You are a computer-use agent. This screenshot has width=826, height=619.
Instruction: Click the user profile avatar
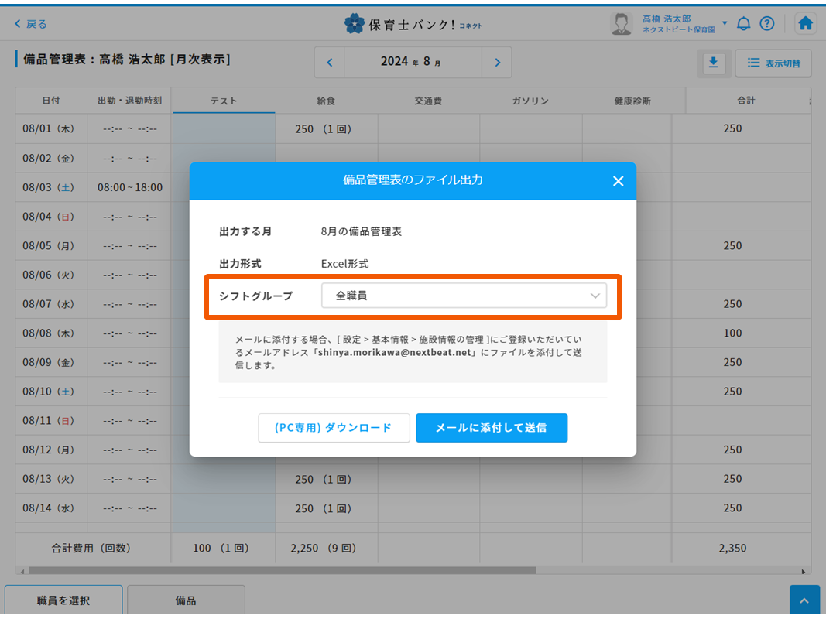coord(621,23)
